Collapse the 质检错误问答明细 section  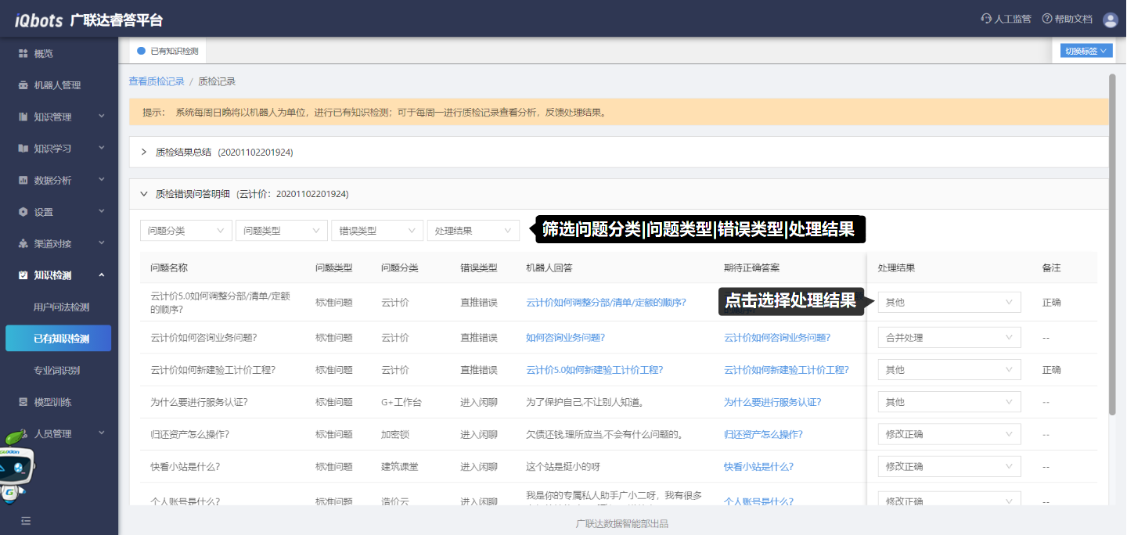click(144, 194)
